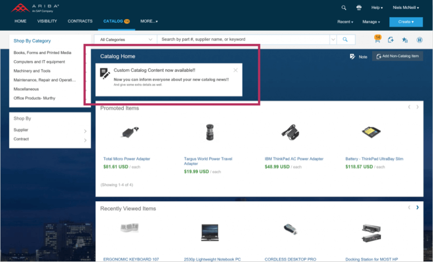
Task: Expand the Shop By Supplier chevron
Action: coord(85,131)
